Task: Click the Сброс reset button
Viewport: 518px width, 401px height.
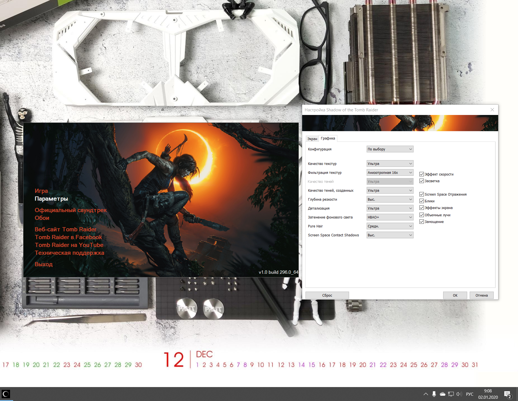Action: [x=327, y=295]
